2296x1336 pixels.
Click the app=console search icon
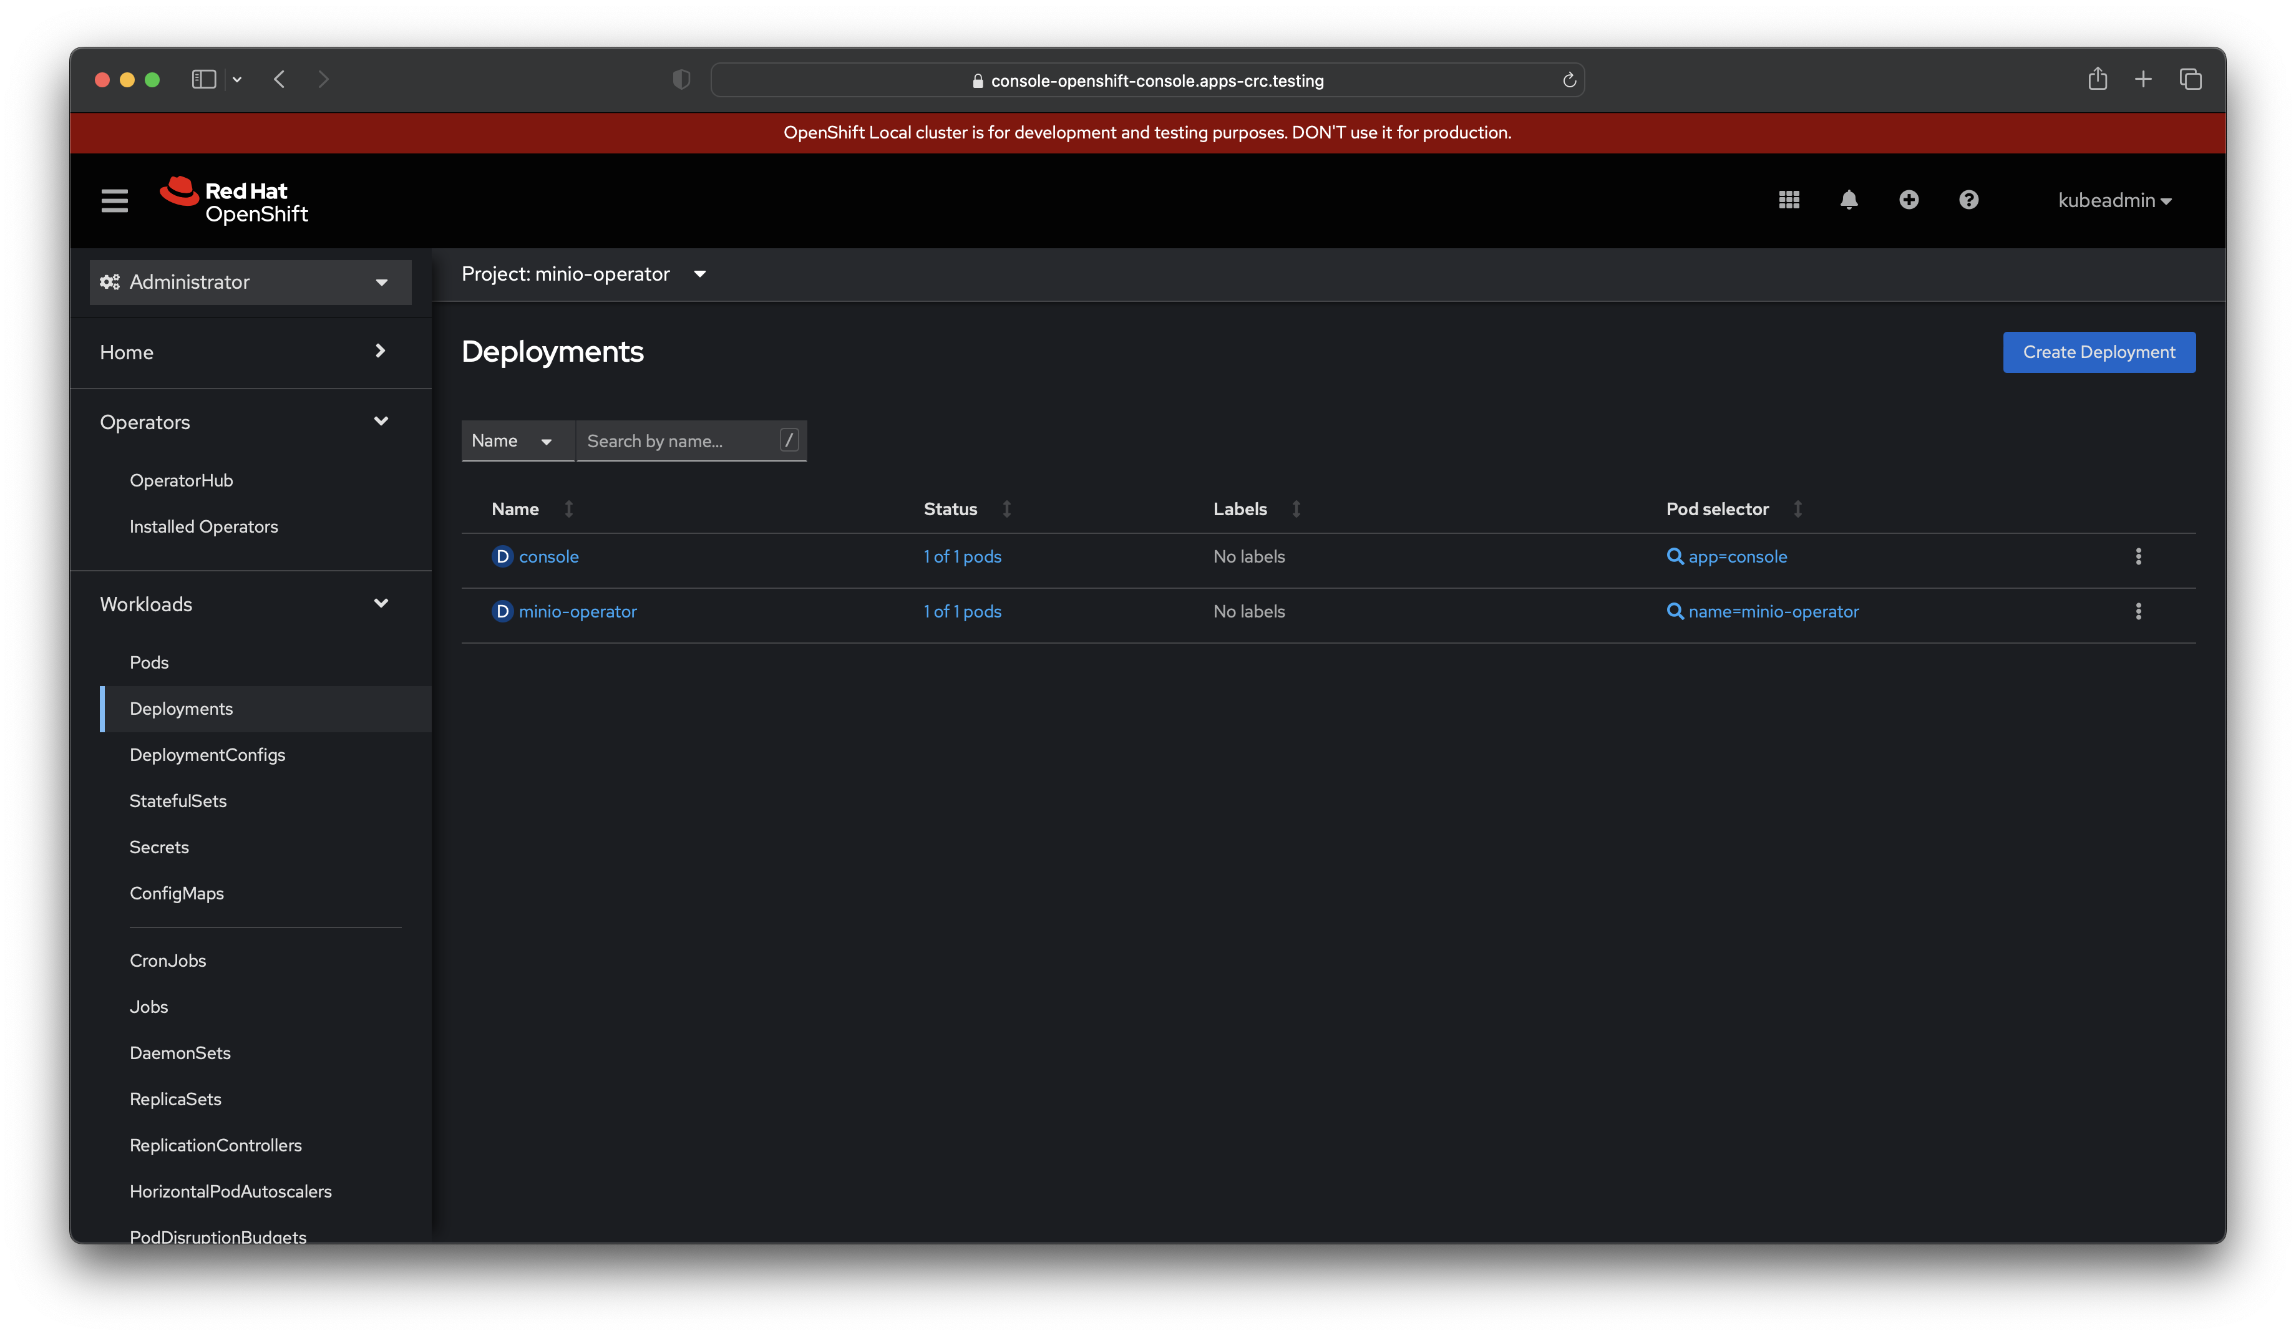point(1675,556)
